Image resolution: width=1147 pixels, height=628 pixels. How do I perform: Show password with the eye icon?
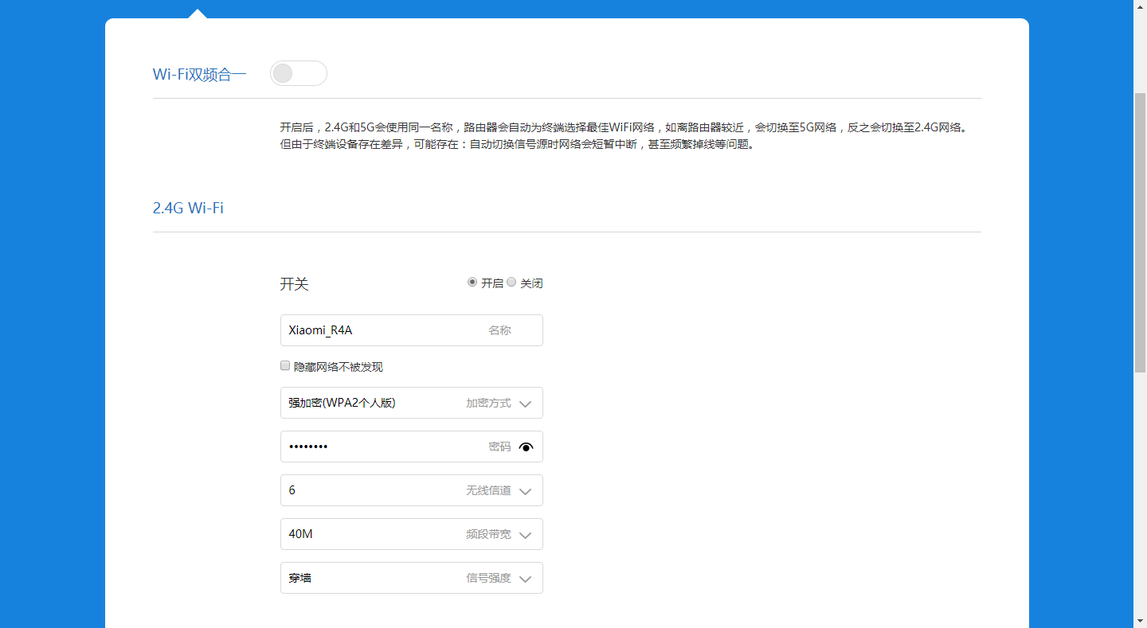pyautogui.click(x=526, y=447)
